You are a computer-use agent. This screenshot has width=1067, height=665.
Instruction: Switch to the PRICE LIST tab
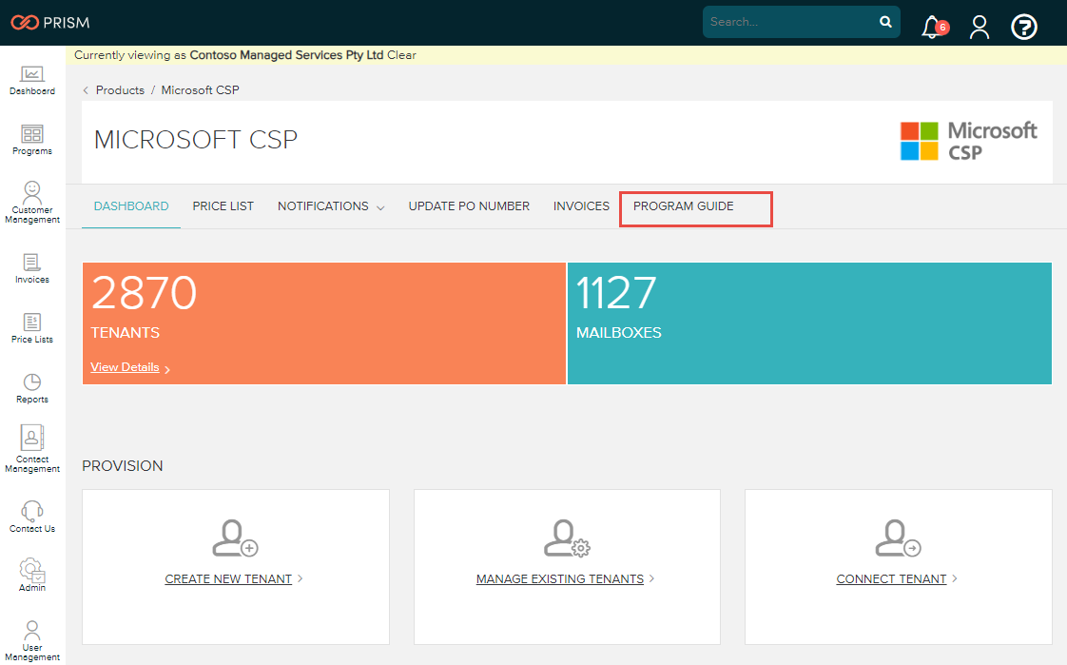[223, 205]
